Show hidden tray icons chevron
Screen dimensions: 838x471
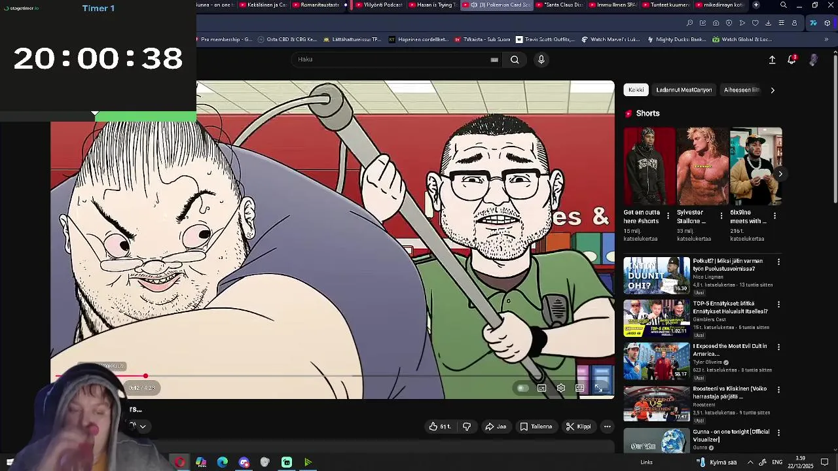[750, 462]
